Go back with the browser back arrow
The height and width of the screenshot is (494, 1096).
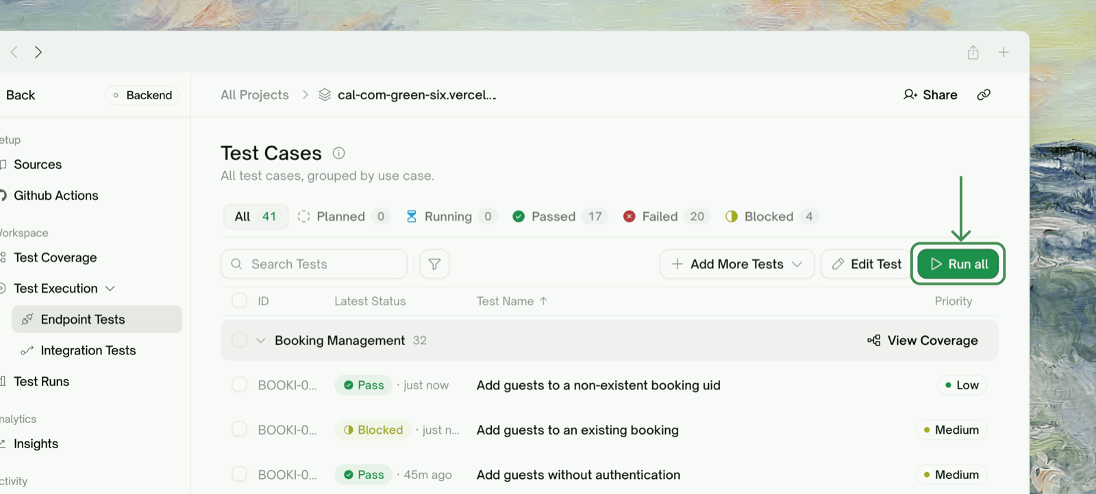14,52
